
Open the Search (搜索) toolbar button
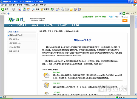pyautogui.click(x=35, y=9)
